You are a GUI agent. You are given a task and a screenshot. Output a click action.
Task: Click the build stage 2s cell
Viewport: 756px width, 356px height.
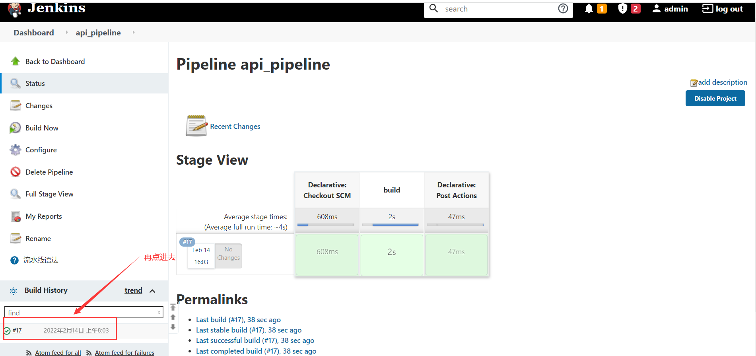[x=391, y=252]
